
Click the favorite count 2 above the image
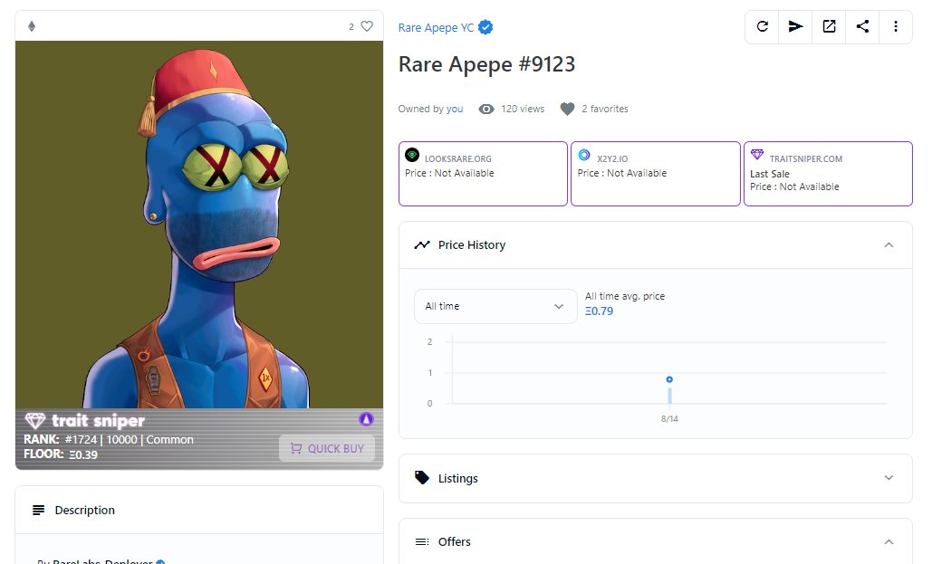click(351, 26)
